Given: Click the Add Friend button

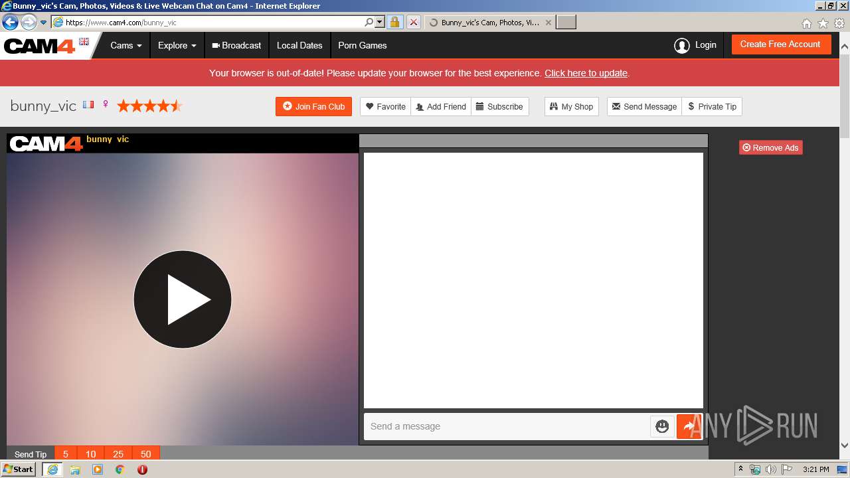Looking at the screenshot, I should [x=441, y=106].
